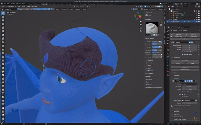Click the Apply All modifiers button
This screenshot has height=125, width=201.
178,34
